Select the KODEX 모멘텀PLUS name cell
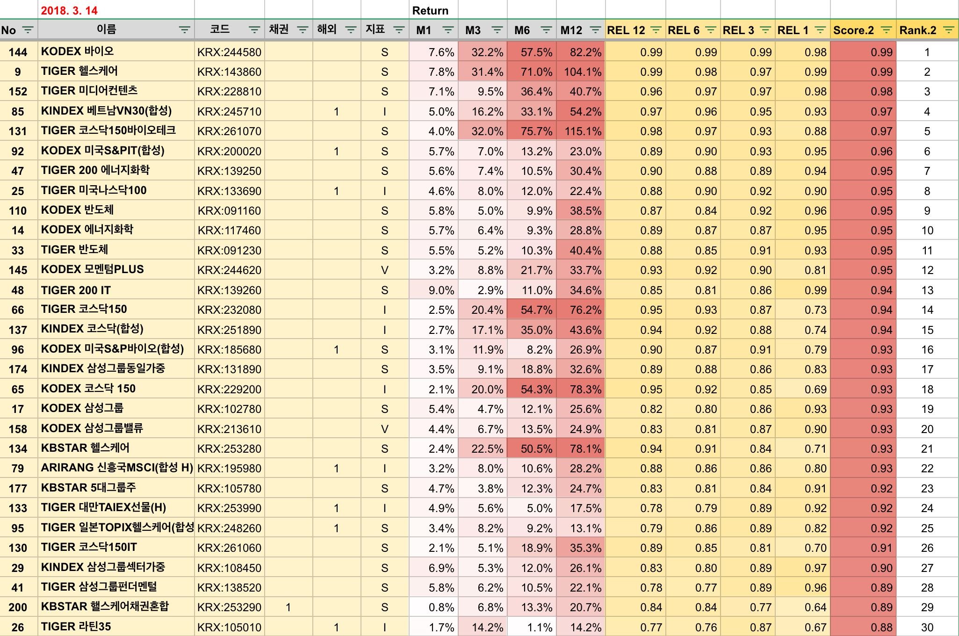Image resolution: width=959 pixels, height=636 pixels. pos(116,270)
